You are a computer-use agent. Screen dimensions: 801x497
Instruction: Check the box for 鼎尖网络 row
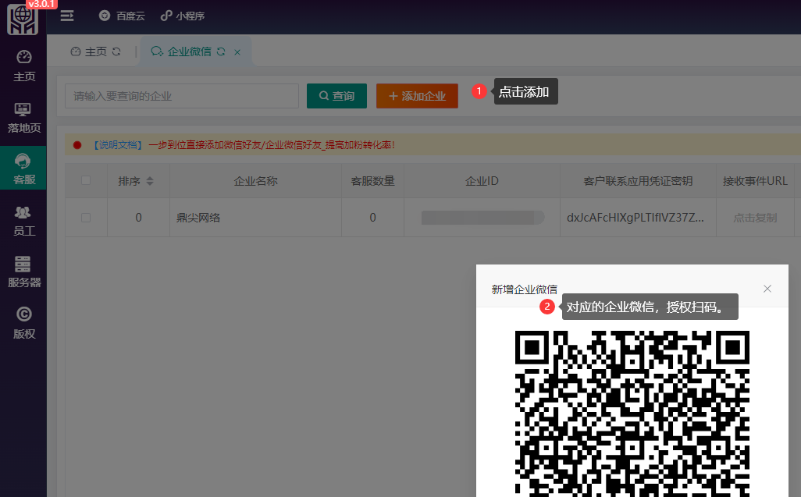(x=86, y=218)
